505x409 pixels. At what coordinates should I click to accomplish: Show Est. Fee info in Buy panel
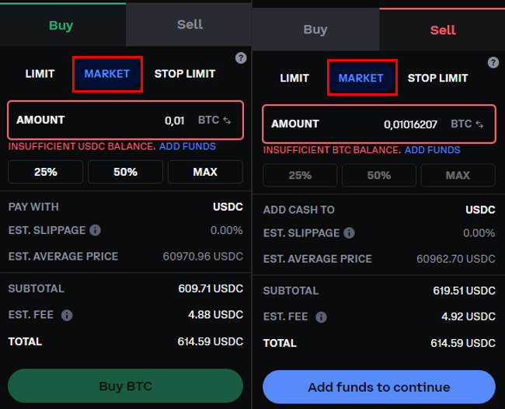(x=67, y=315)
